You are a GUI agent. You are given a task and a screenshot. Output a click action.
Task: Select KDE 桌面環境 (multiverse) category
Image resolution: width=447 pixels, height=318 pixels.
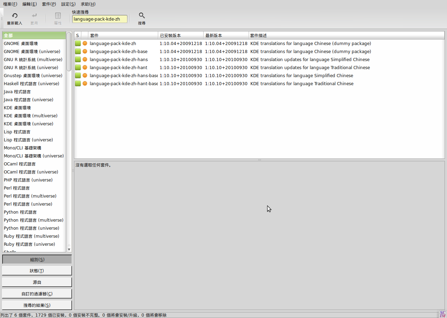click(x=34, y=116)
